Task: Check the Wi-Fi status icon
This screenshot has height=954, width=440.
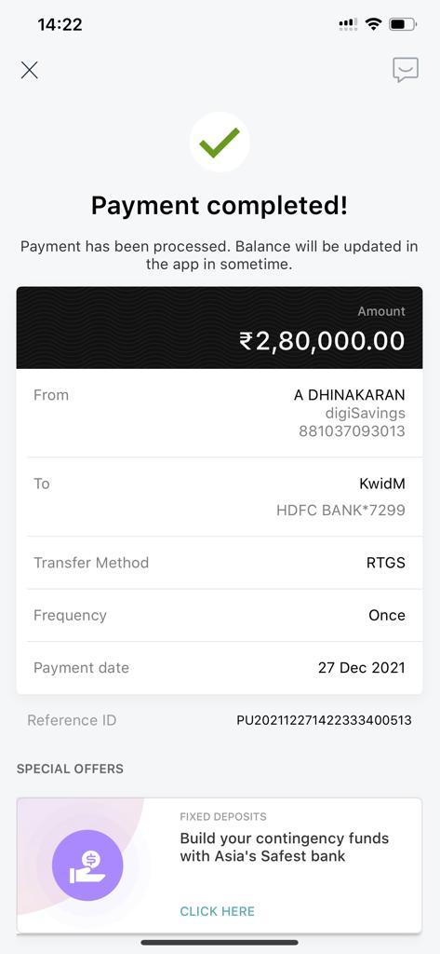Action: point(373,24)
